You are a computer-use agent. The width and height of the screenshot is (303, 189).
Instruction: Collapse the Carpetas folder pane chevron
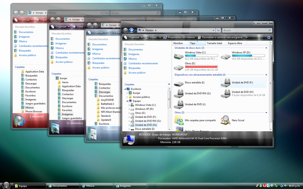click(169, 84)
